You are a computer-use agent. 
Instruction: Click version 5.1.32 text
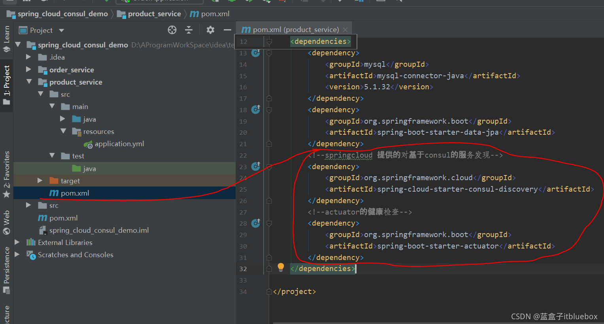coord(377,87)
